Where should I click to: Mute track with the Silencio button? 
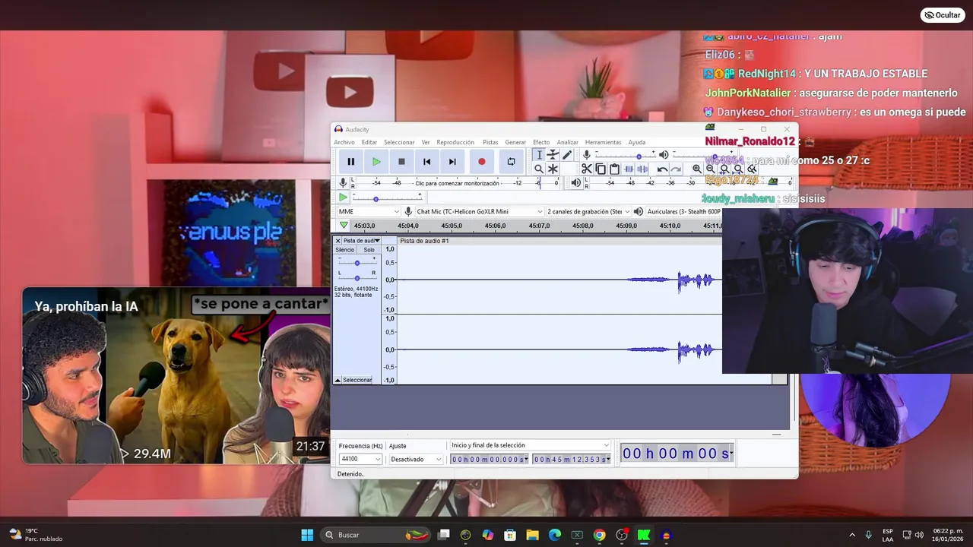tap(345, 250)
